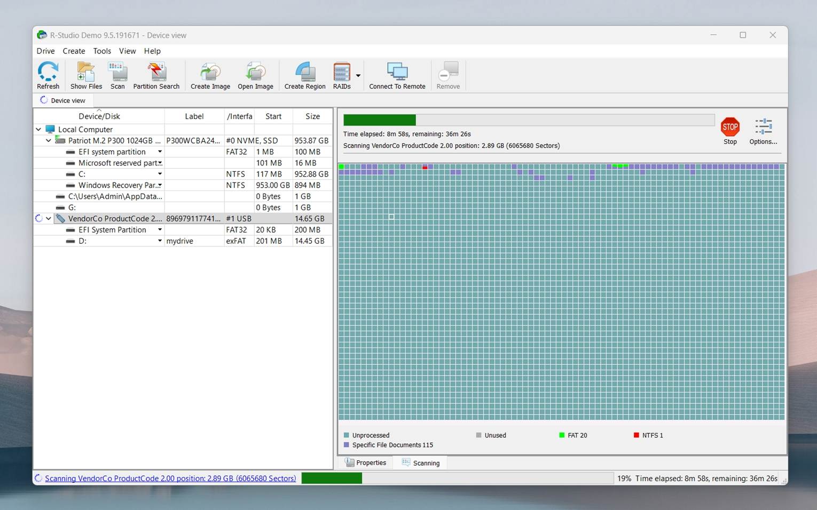Switch to the Properties tab
Viewport: 817px width, 510px height.
coord(366,463)
